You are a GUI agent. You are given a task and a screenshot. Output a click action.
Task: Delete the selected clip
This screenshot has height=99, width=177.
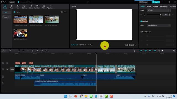click(x=24, y=51)
